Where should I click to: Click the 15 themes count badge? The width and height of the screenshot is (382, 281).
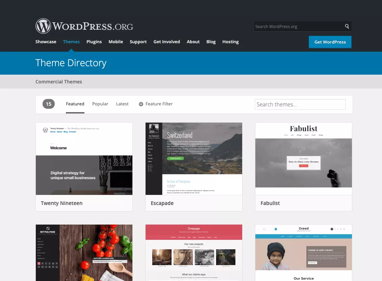click(x=49, y=104)
